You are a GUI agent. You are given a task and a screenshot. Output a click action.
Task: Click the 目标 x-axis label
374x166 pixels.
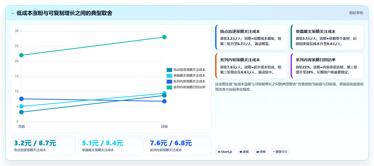[164, 126]
